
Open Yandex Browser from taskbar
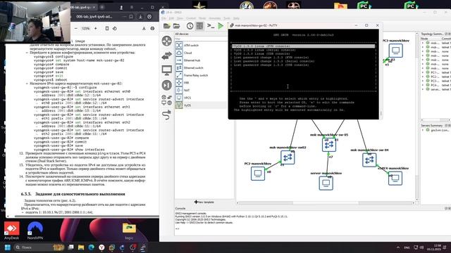(x=101, y=247)
